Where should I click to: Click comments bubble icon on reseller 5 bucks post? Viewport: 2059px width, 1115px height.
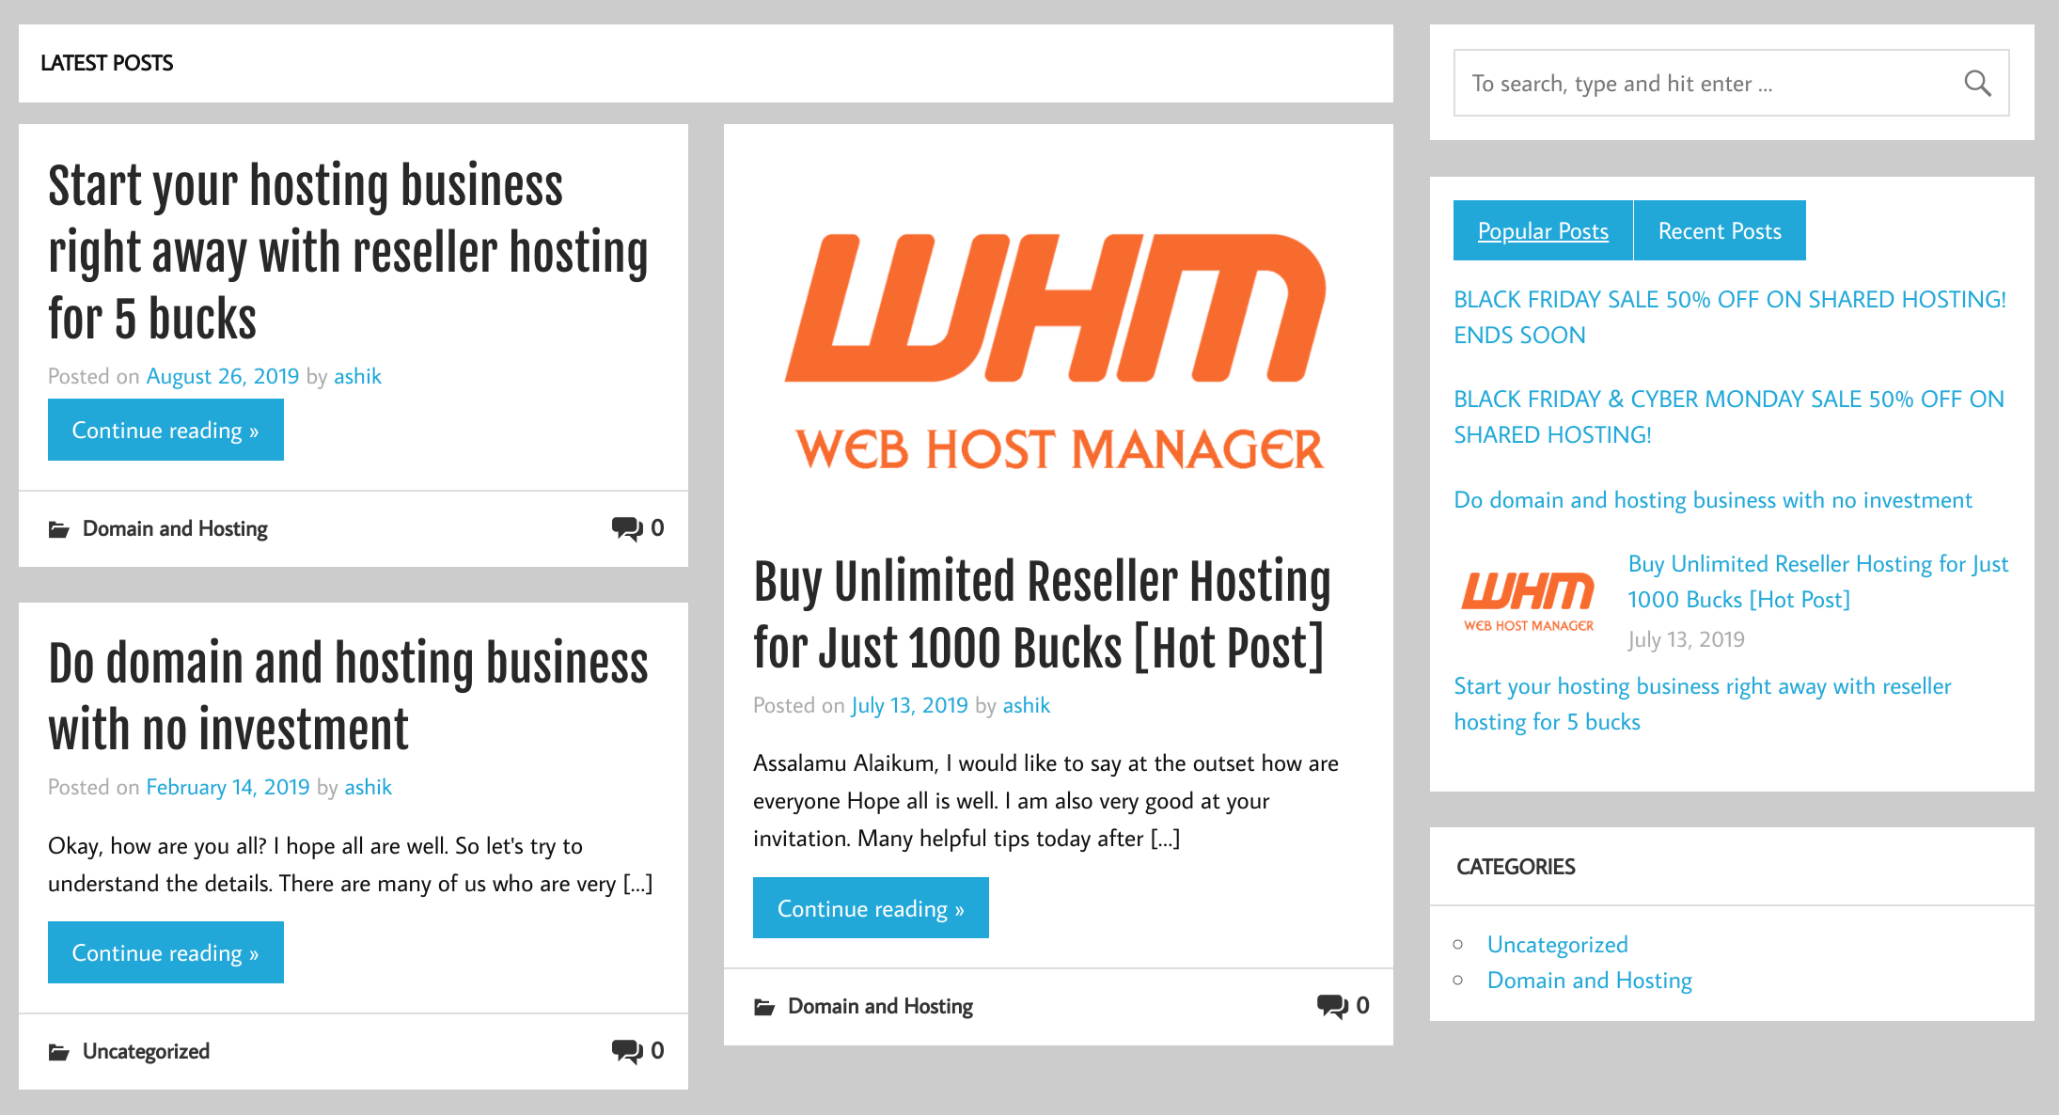click(x=627, y=528)
